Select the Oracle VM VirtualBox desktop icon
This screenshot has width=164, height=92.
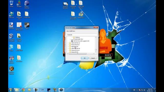[11, 38]
